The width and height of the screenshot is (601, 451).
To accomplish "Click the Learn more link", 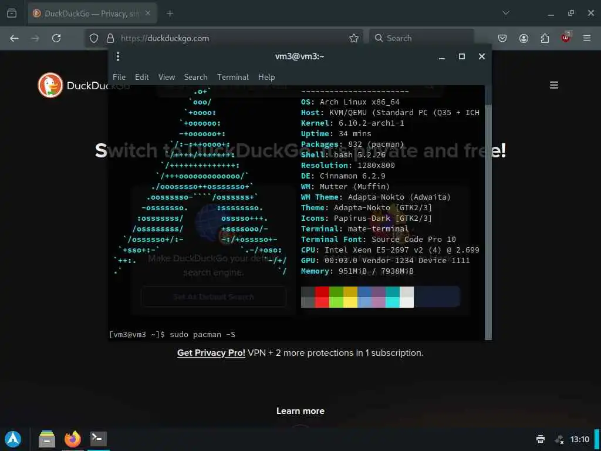I will [300, 411].
